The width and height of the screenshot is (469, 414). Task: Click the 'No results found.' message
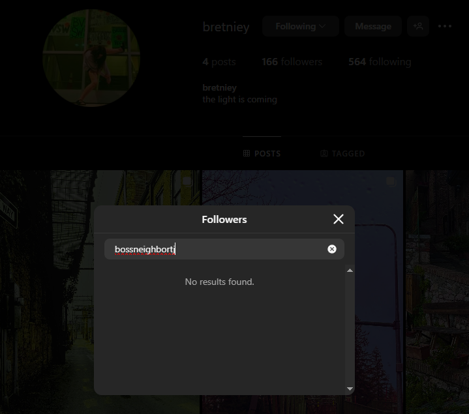tap(220, 282)
